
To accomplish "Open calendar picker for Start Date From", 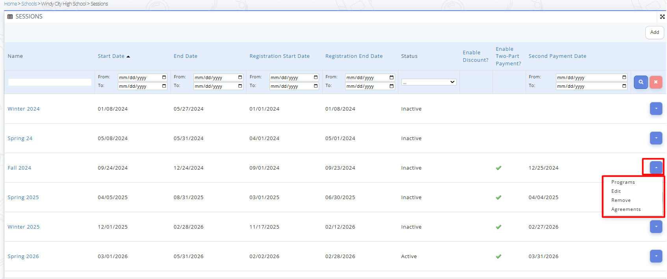I will [164, 78].
